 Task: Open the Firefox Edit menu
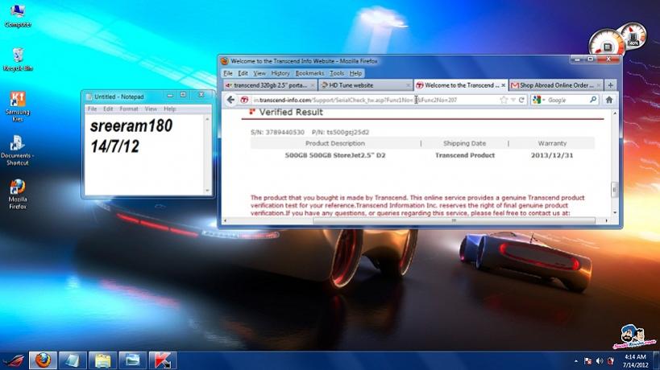(x=243, y=73)
